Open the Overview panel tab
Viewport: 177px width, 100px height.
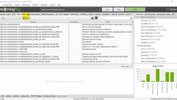[139, 14]
